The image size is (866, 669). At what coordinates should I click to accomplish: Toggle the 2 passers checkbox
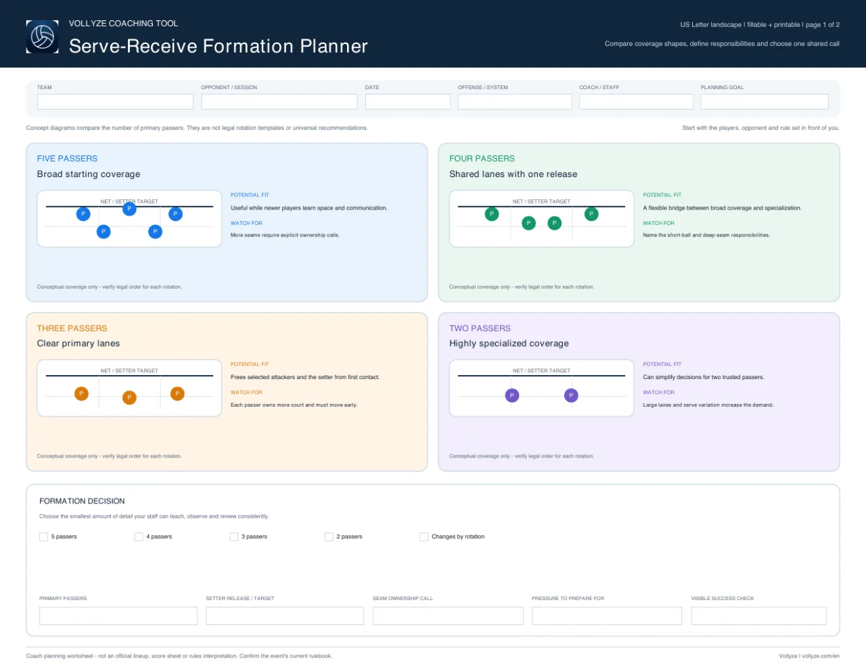coord(329,537)
